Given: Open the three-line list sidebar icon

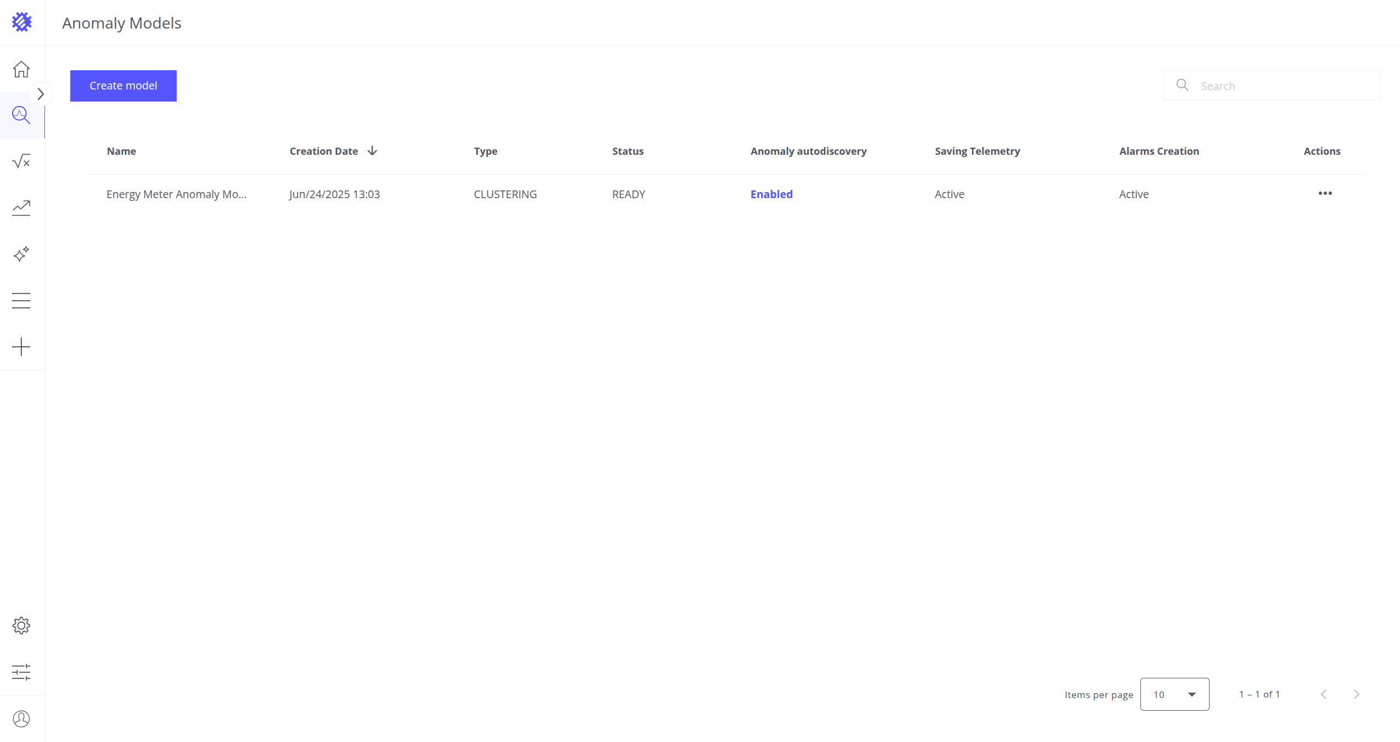Looking at the screenshot, I should click(x=21, y=301).
